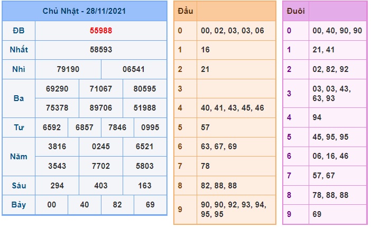This screenshot has width=371, height=227.
Task: Click Tư prize number 6592
Action: point(52,127)
